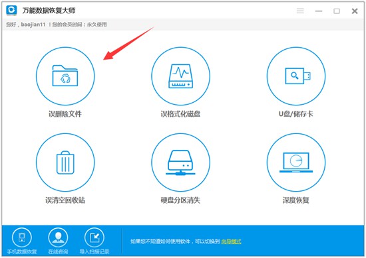Open 在线咨询 online consultation
The image size is (366, 258).
58,241
